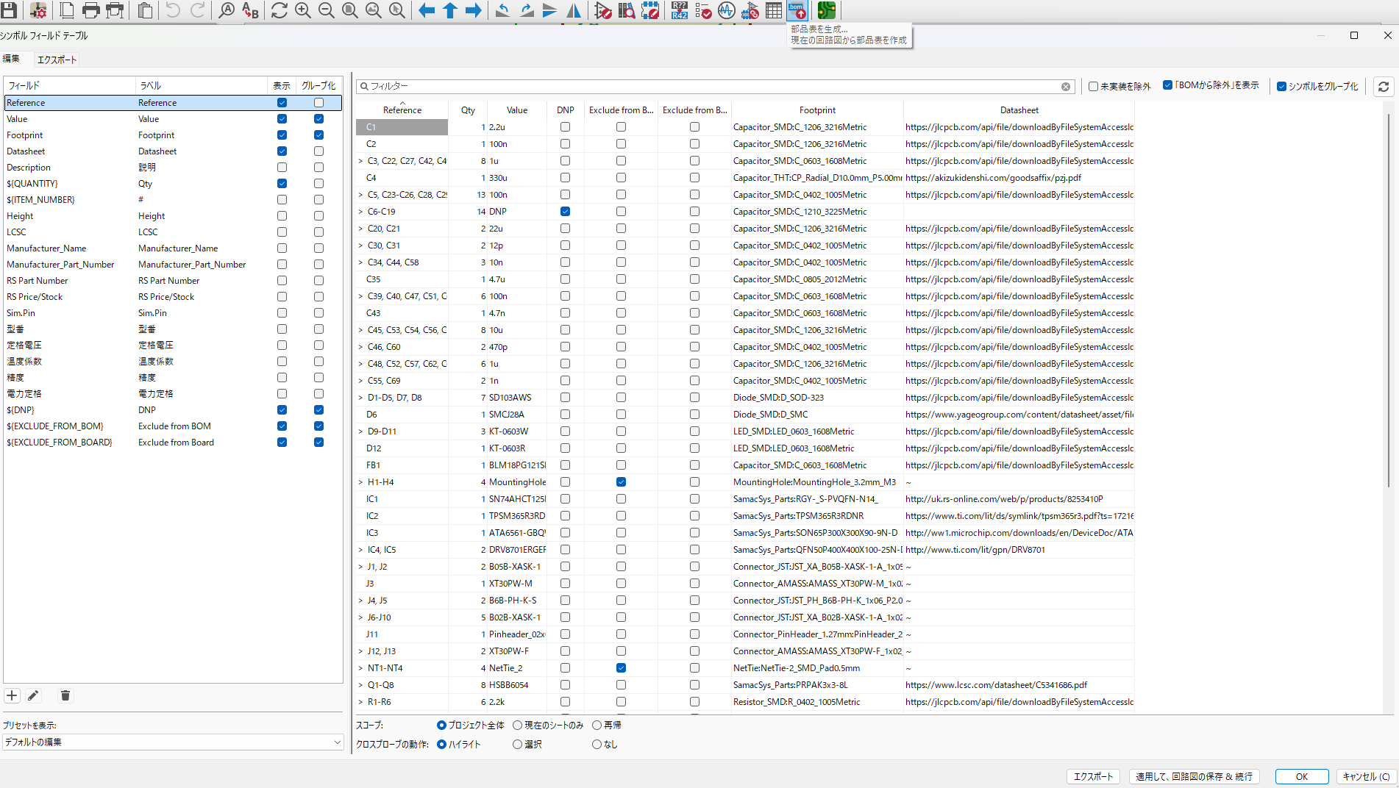The width and height of the screenshot is (1399, 788).
Task: Select the 現在のシートのみ scope radio button
Action: click(518, 726)
